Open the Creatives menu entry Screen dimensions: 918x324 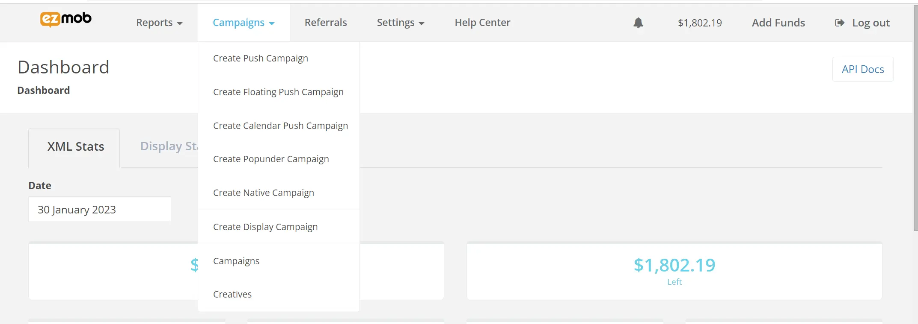tap(232, 295)
